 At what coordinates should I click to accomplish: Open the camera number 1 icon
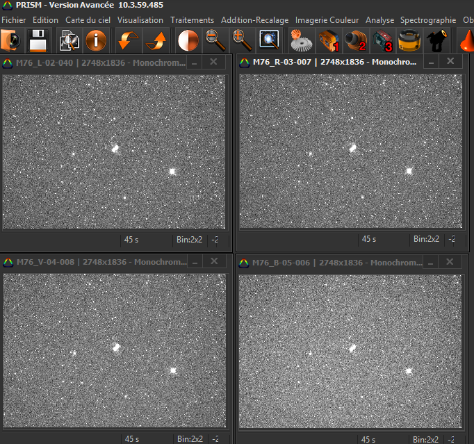coord(327,41)
